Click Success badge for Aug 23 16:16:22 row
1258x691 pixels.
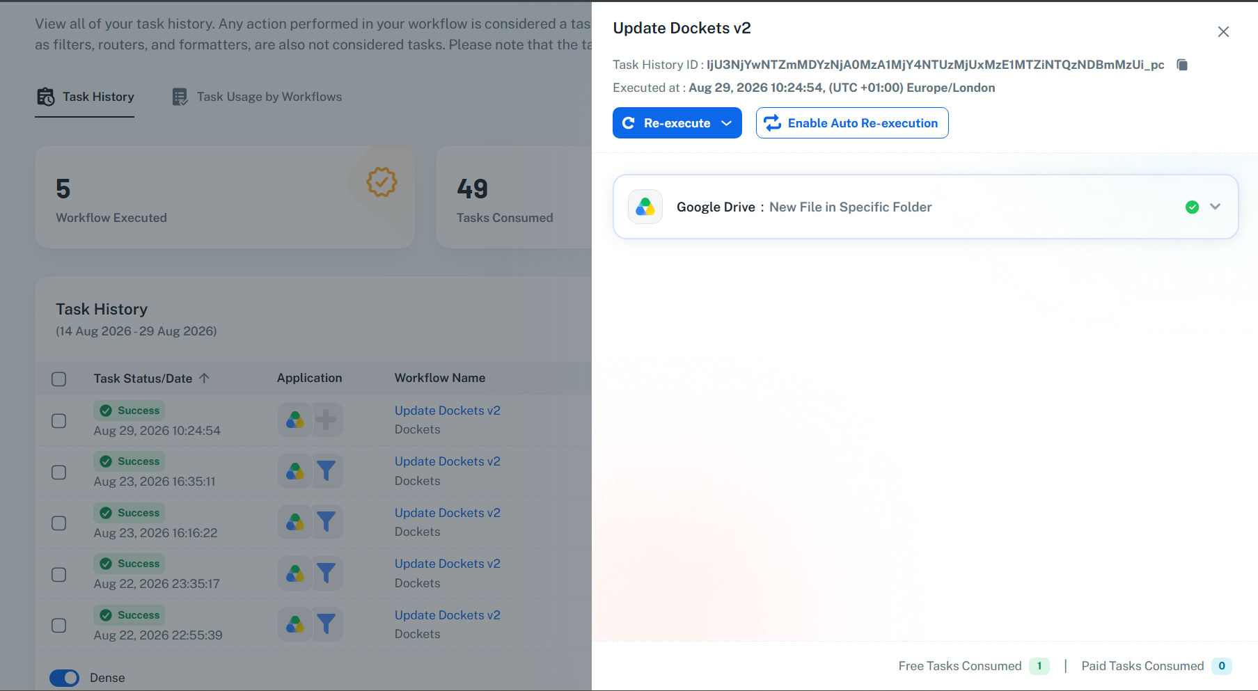click(x=129, y=513)
